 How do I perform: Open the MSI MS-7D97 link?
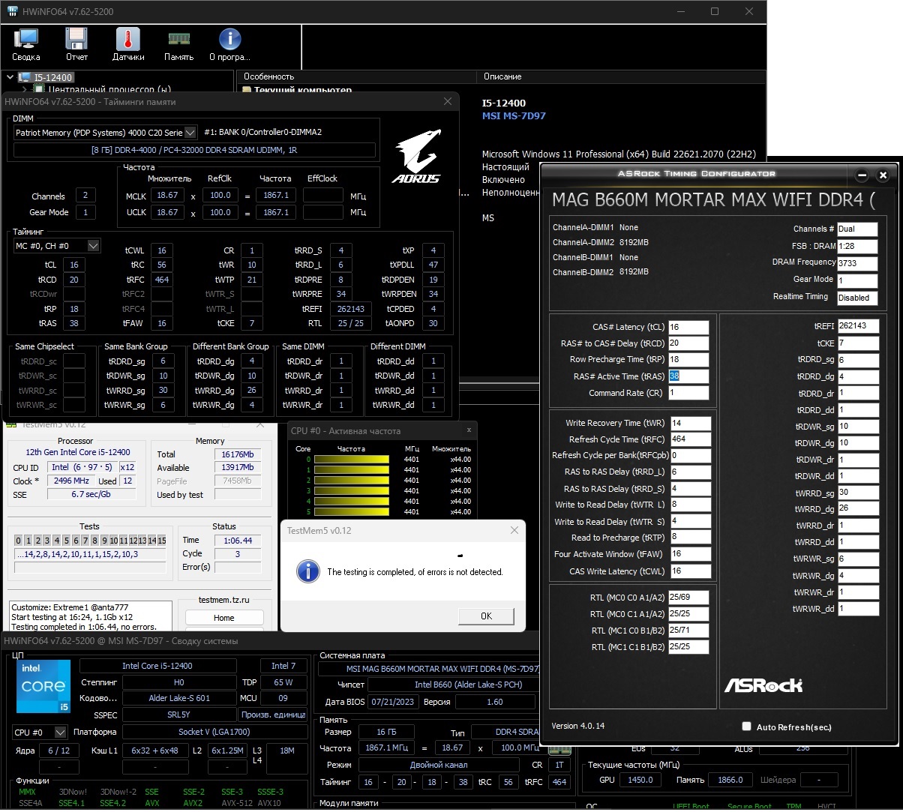(514, 115)
